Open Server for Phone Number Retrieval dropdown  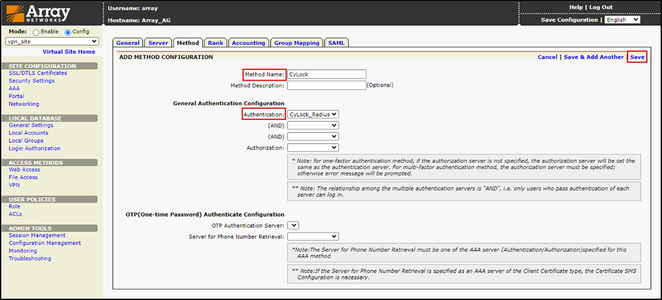pyautogui.click(x=313, y=236)
